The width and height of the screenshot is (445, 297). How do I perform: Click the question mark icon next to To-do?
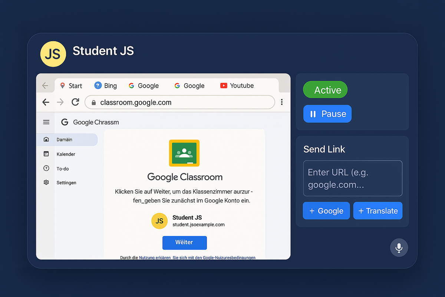(x=46, y=168)
